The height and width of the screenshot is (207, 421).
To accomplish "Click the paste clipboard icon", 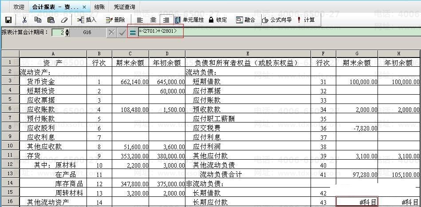I will [x=51, y=20].
